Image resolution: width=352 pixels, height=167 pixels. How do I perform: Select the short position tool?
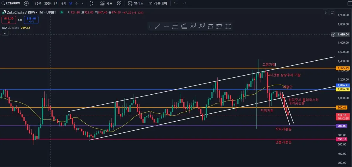point(219,26)
